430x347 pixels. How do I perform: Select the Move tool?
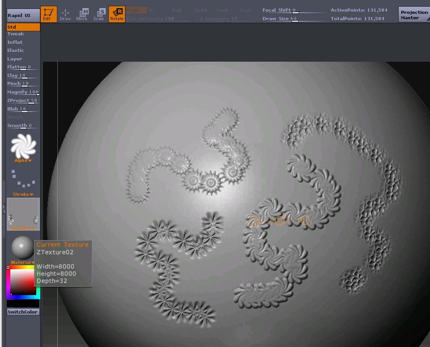tap(82, 14)
